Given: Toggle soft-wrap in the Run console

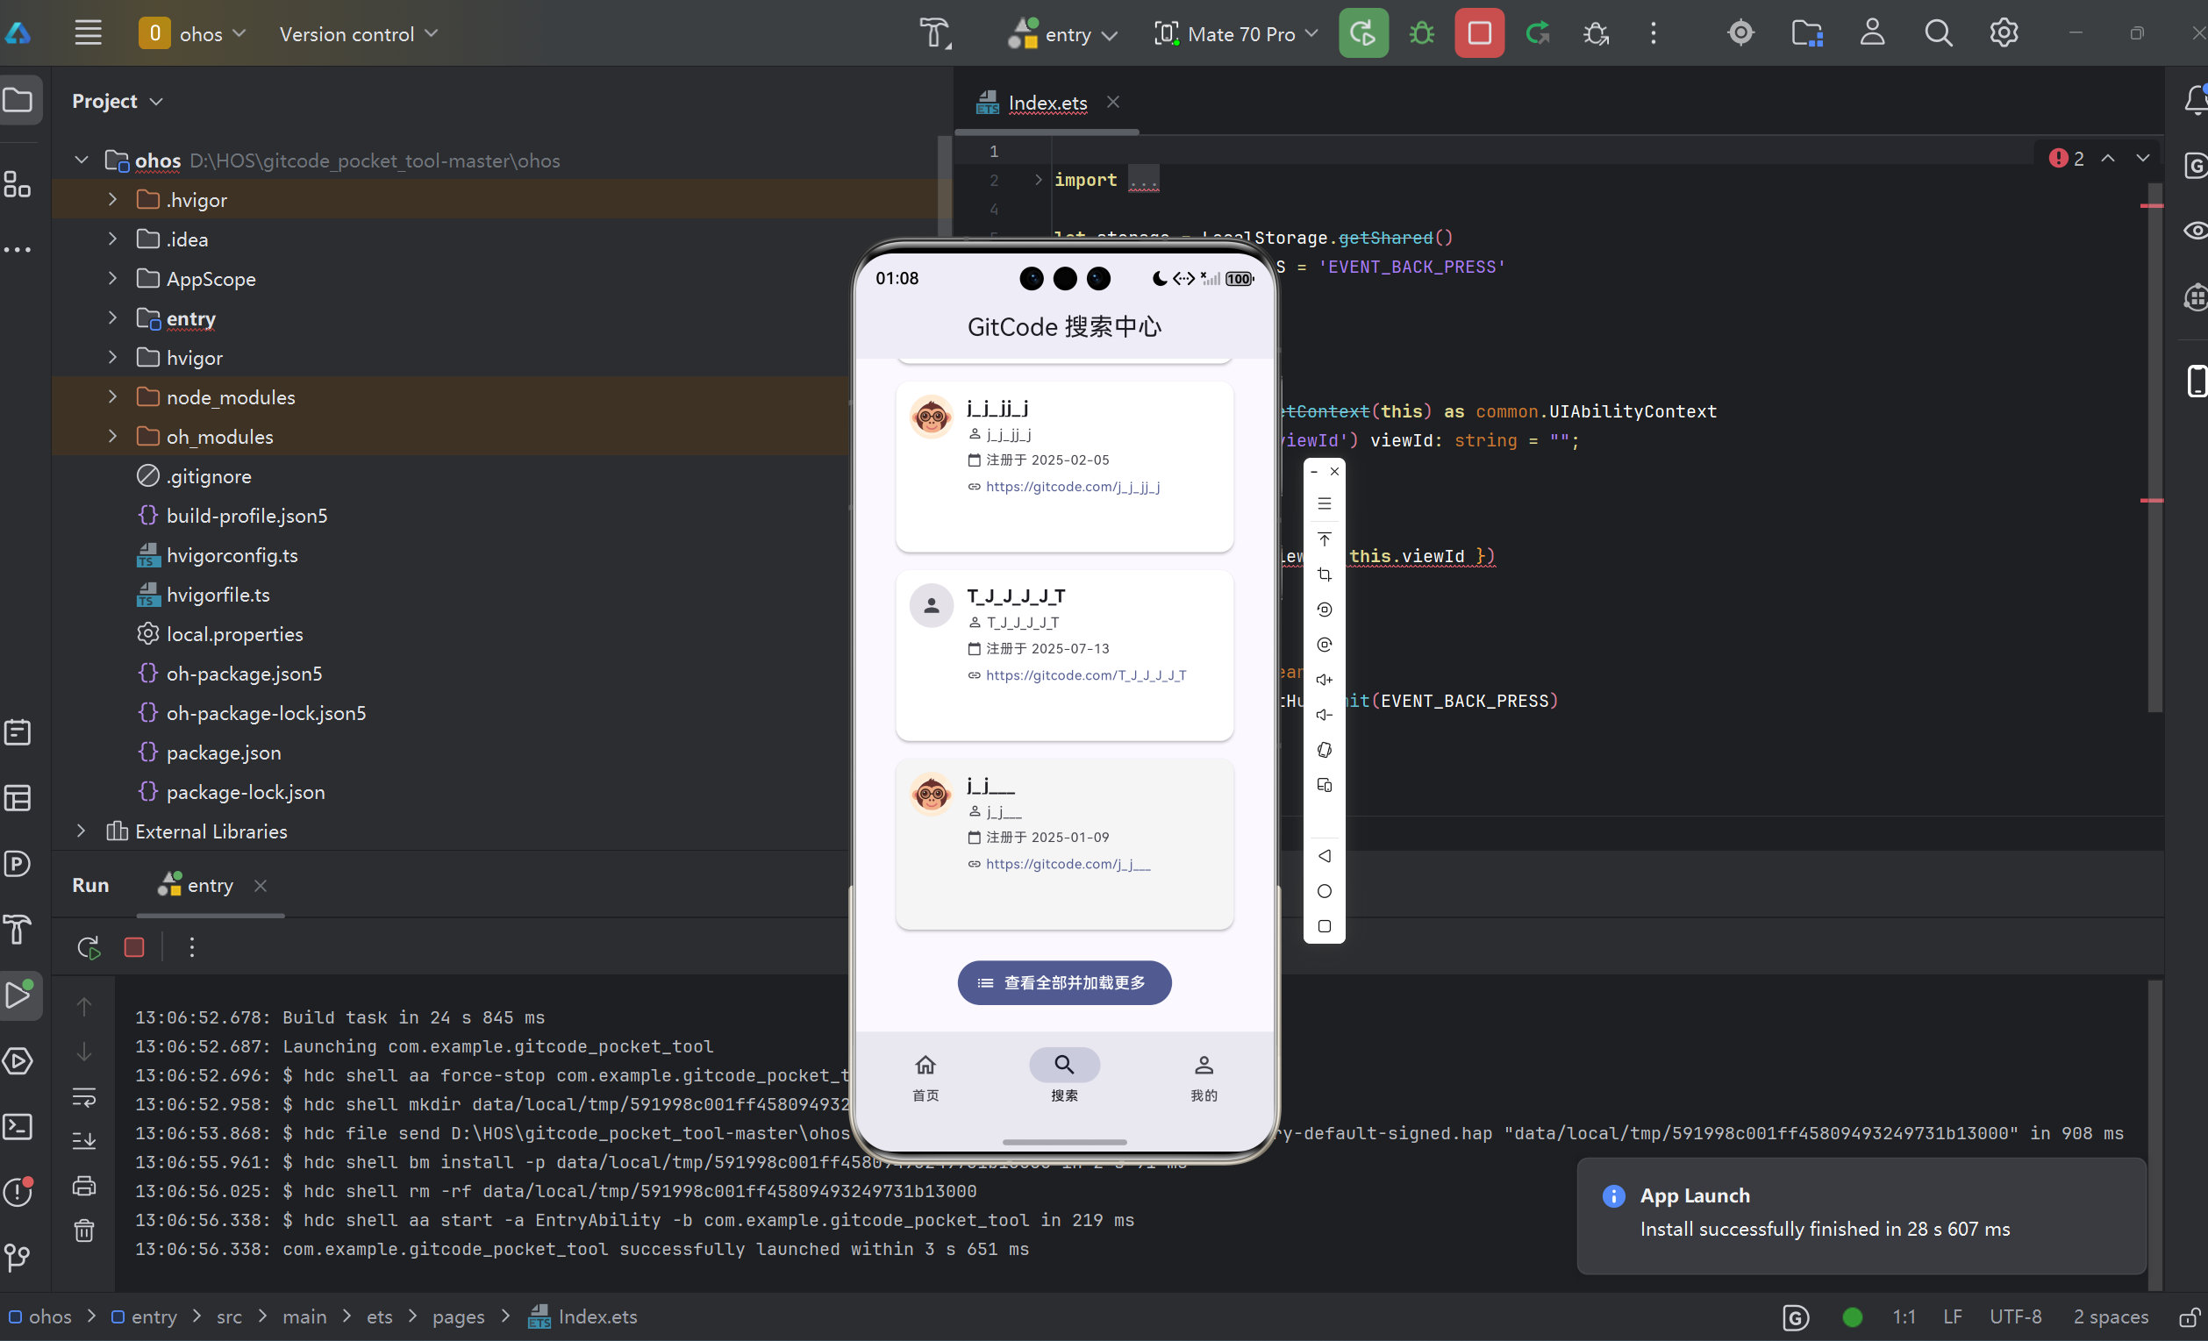Looking at the screenshot, I should tap(84, 1098).
